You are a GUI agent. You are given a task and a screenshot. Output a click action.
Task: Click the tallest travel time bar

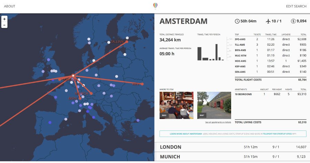click(217, 52)
